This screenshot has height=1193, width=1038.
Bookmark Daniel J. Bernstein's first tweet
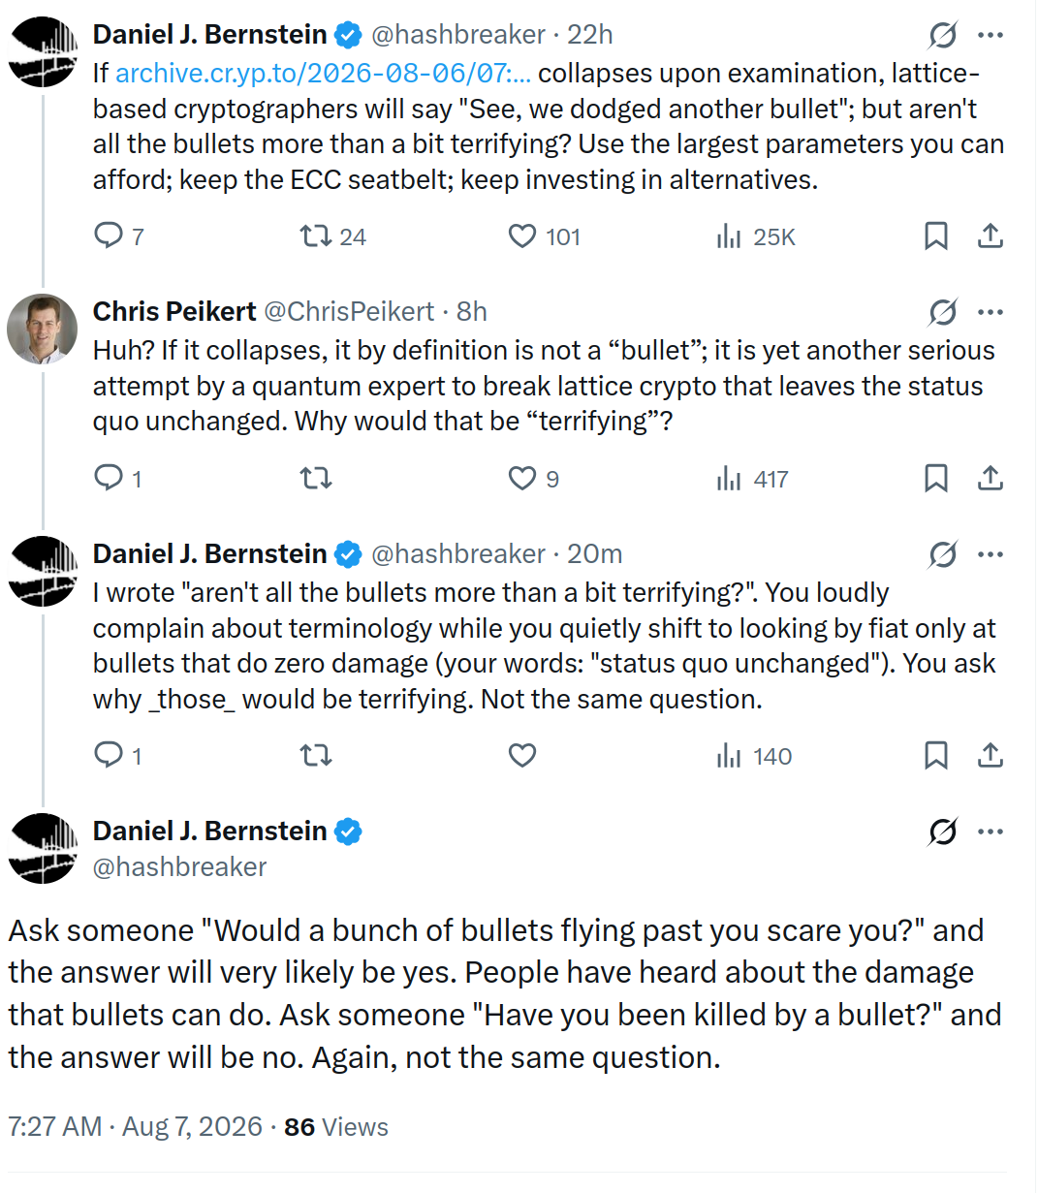click(x=936, y=235)
